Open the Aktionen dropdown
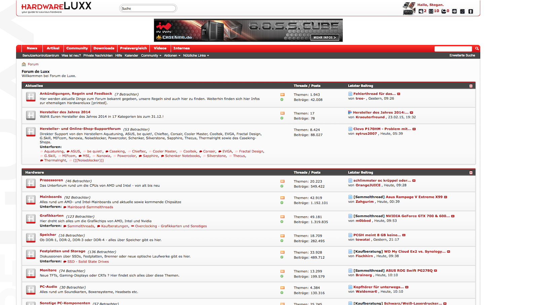The image size is (538, 305). 172,55
